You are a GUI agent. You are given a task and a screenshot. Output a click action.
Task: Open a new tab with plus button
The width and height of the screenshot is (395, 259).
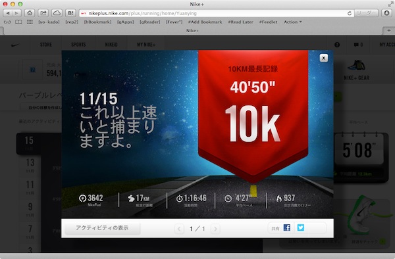[388, 31]
